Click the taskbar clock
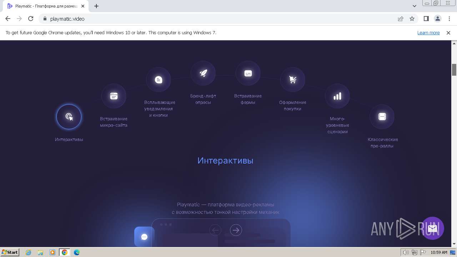 (x=439, y=252)
